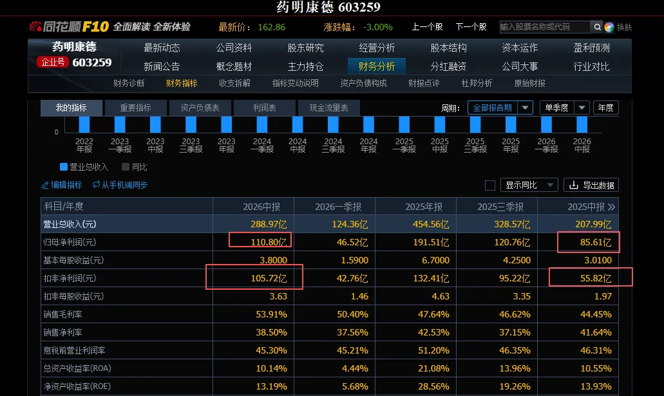Switch to 指标变动说明 sub-tab
This screenshot has width=664, height=396.
[x=295, y=84]
